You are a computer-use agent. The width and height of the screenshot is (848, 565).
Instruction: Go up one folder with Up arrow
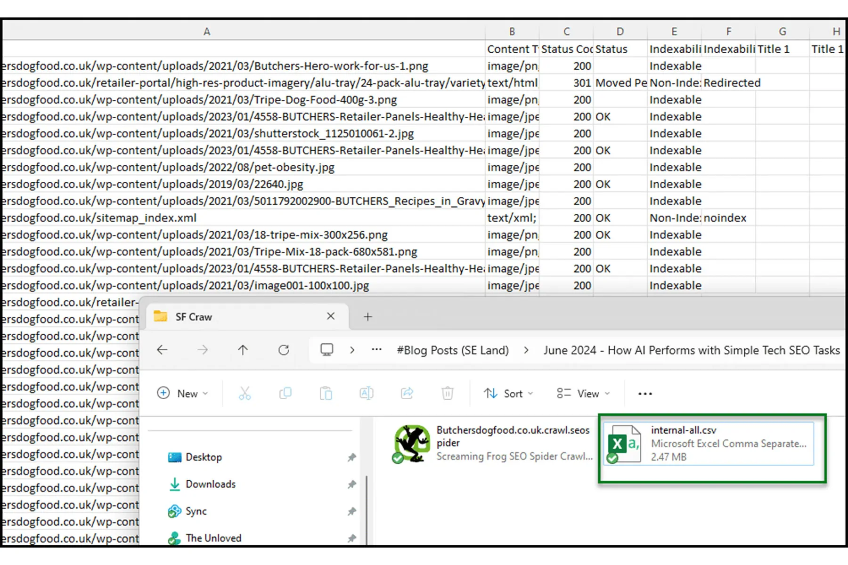point(243,350)
